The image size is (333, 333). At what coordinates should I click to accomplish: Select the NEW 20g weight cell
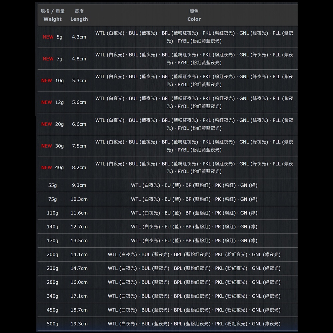[52, 124]
